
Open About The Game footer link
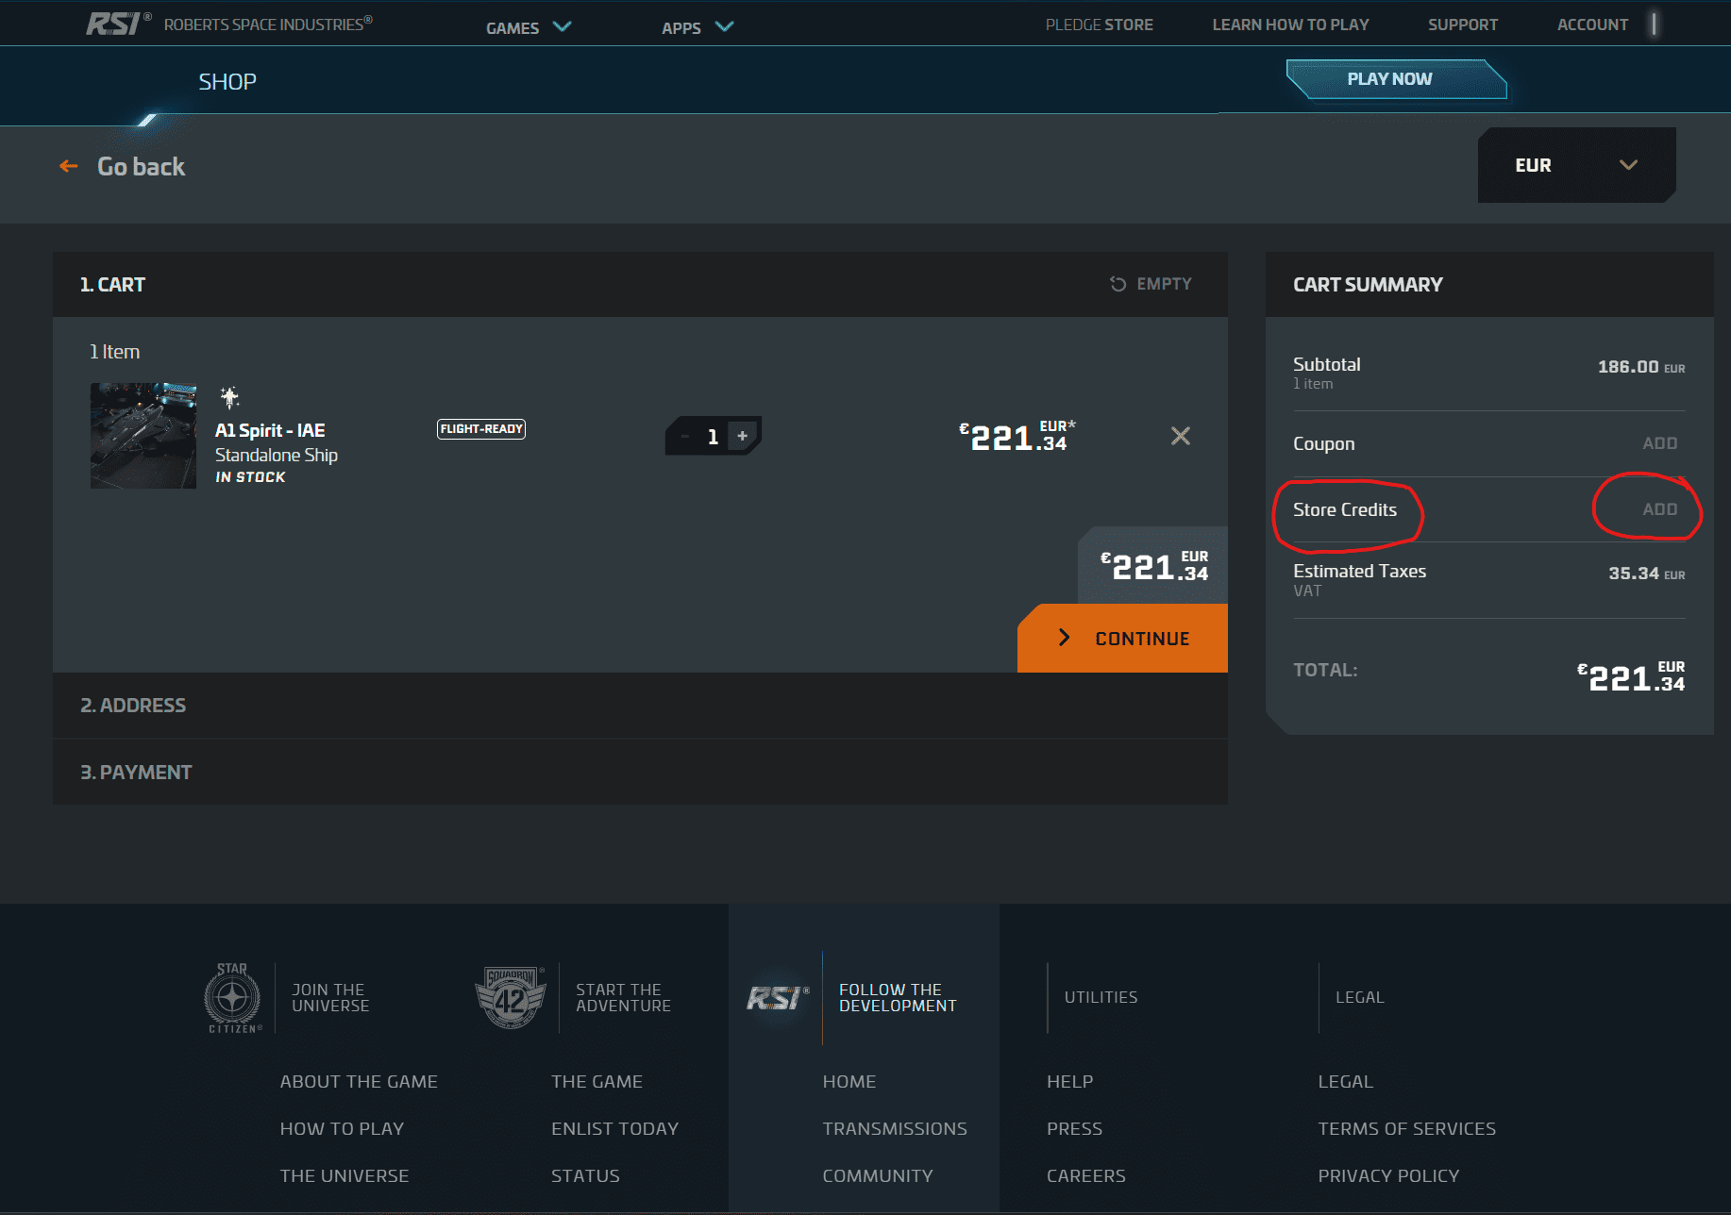tap(359, 1082)
